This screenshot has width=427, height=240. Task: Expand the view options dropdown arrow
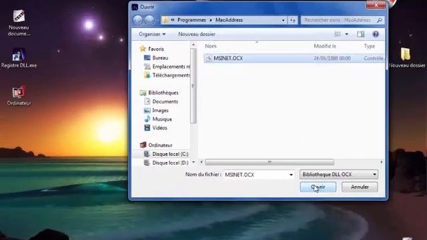[x=347, y=34]
